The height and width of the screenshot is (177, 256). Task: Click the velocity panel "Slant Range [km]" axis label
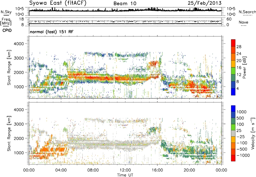(9, 134)
